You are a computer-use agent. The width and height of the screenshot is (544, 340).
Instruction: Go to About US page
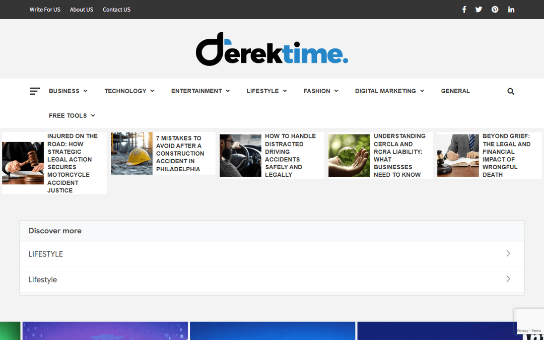(x=82, y=10)
